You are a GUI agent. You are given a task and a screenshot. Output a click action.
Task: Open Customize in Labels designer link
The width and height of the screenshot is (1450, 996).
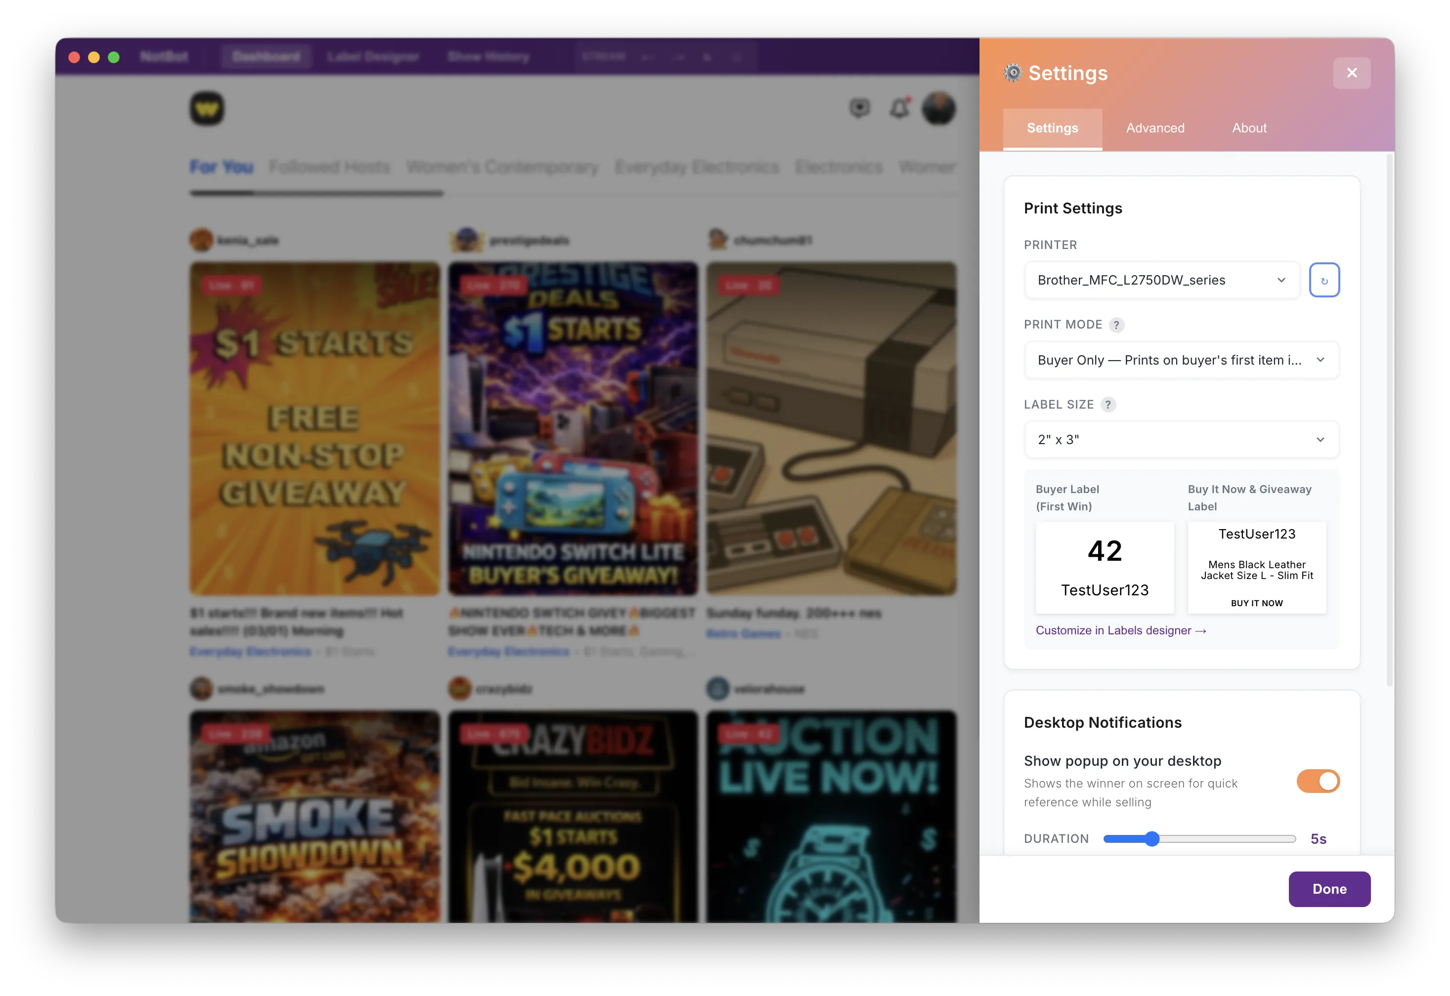(1121, 631)
